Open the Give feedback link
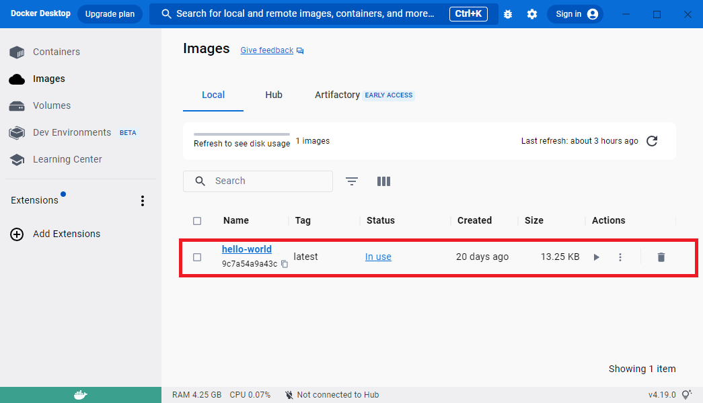Image resolution: width=703 pixels, height=403 pixels. 267,50
